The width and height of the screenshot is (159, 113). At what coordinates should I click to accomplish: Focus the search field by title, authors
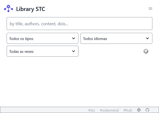click(x=79, y=24)
